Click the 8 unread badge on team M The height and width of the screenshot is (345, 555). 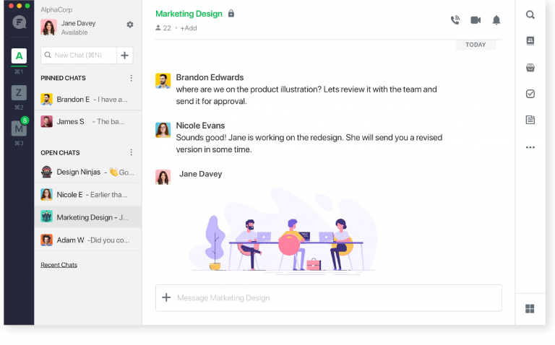[25, 121]
